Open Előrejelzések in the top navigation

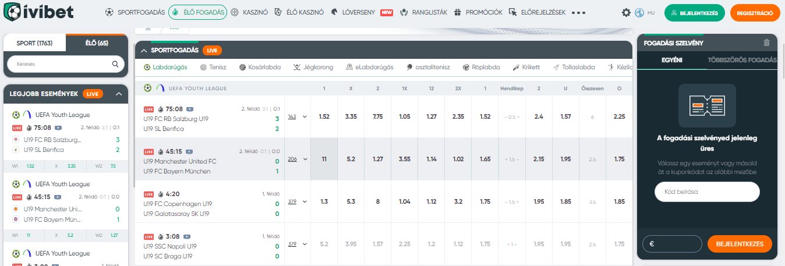[x=536, y=12]
